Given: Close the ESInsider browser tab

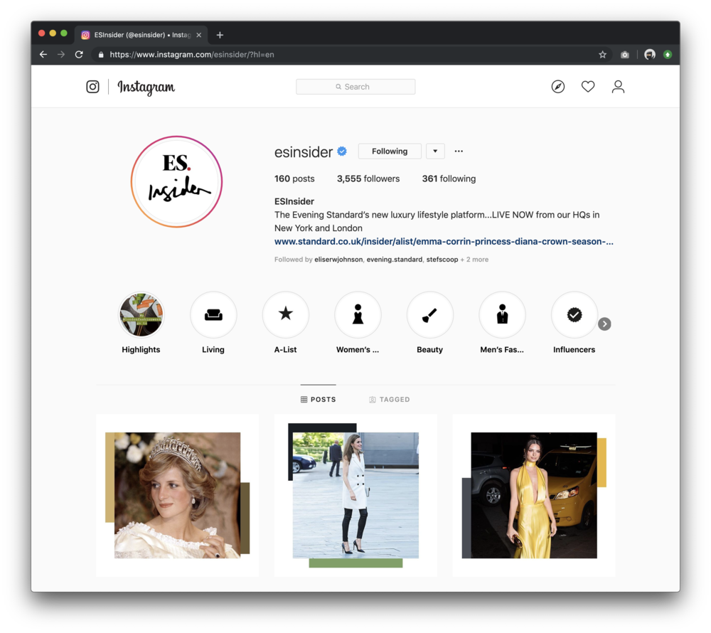Looking at the screenshot, I should pyautogui.click(x=198, y=35).
